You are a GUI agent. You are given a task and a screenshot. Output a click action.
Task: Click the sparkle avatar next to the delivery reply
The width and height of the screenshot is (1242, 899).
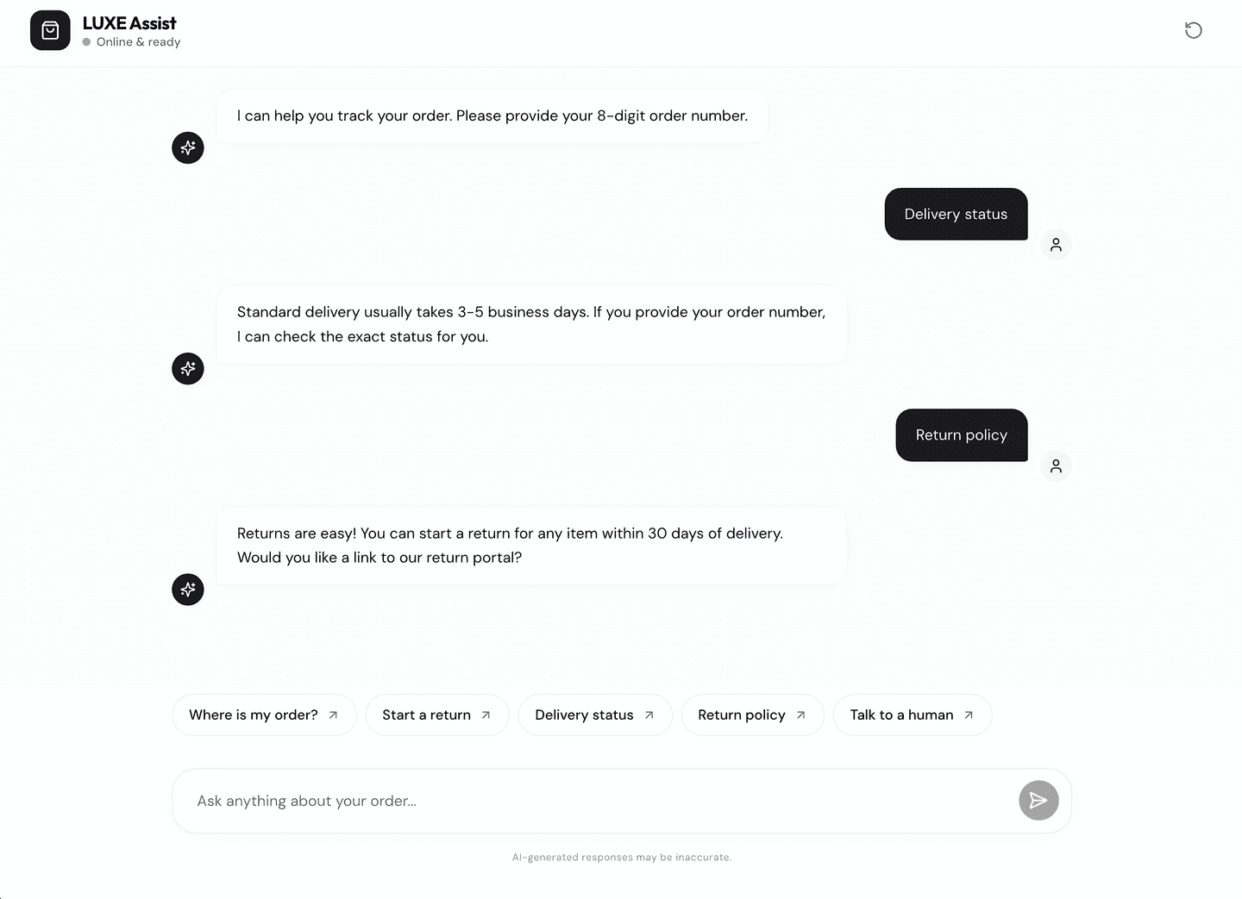[x=187, y=369]
